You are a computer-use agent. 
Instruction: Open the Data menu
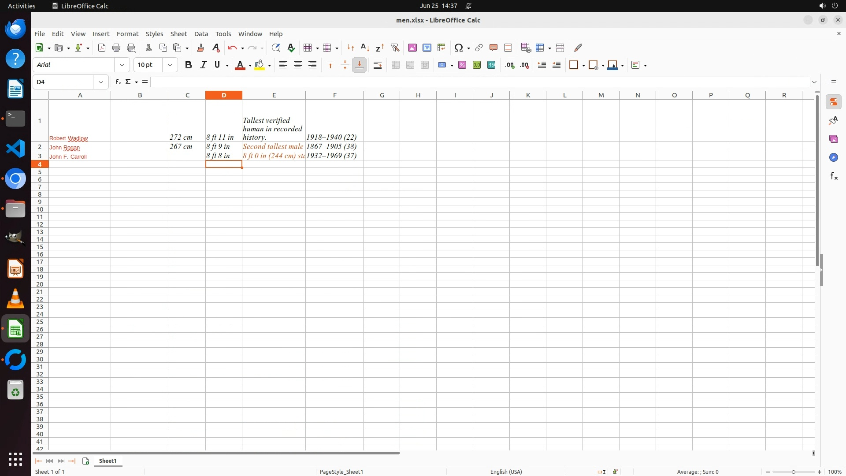point(201,34)
